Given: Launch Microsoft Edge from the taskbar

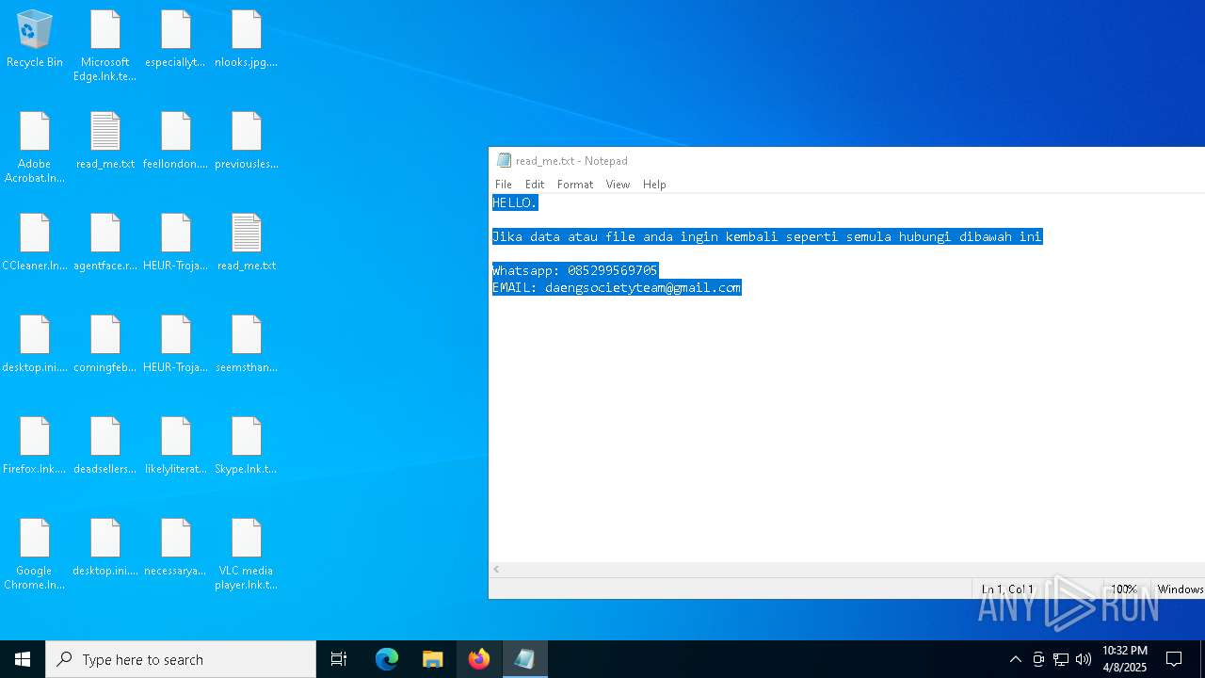Looking at the screenshot, I should coord(387,659).
